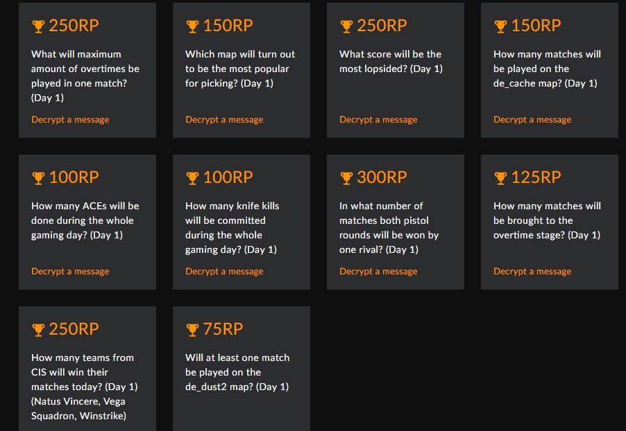This screenshot has width=626, height=431.
Task: Select the de_dust2 map question text
Action: pyautogui.click(x=237, y=372)
